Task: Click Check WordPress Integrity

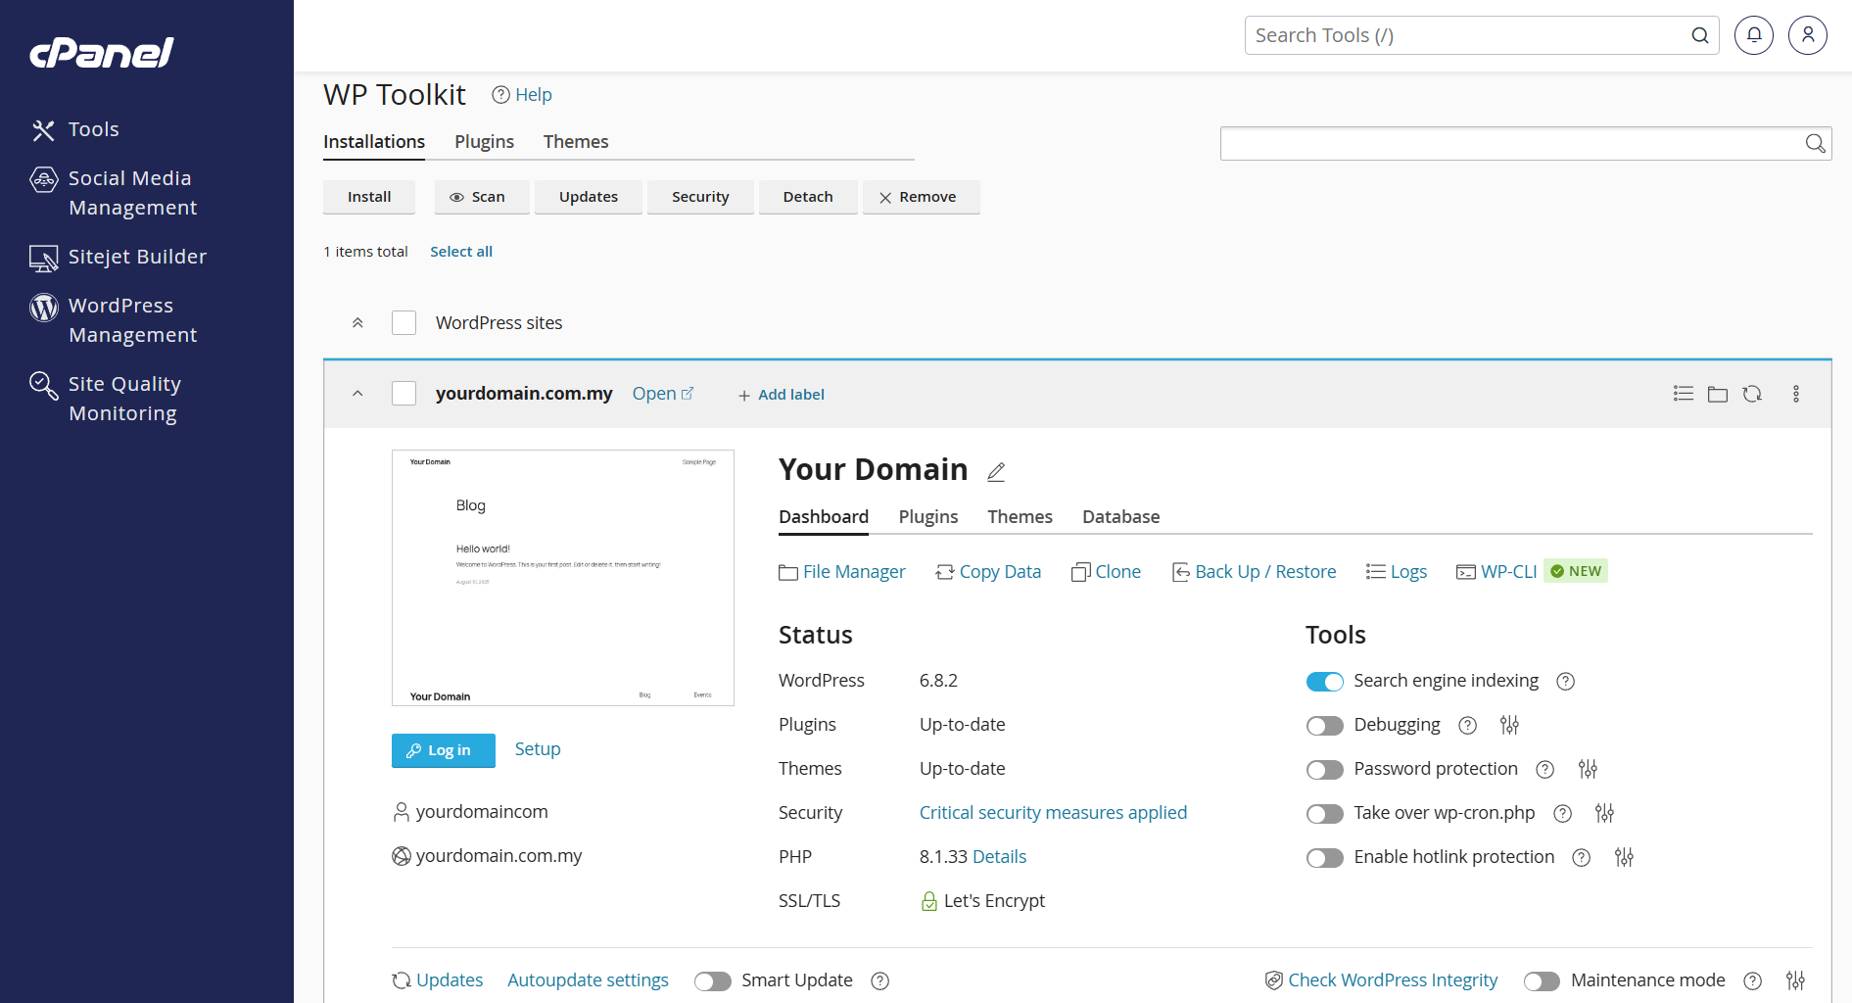Action: click(1382, 980)
